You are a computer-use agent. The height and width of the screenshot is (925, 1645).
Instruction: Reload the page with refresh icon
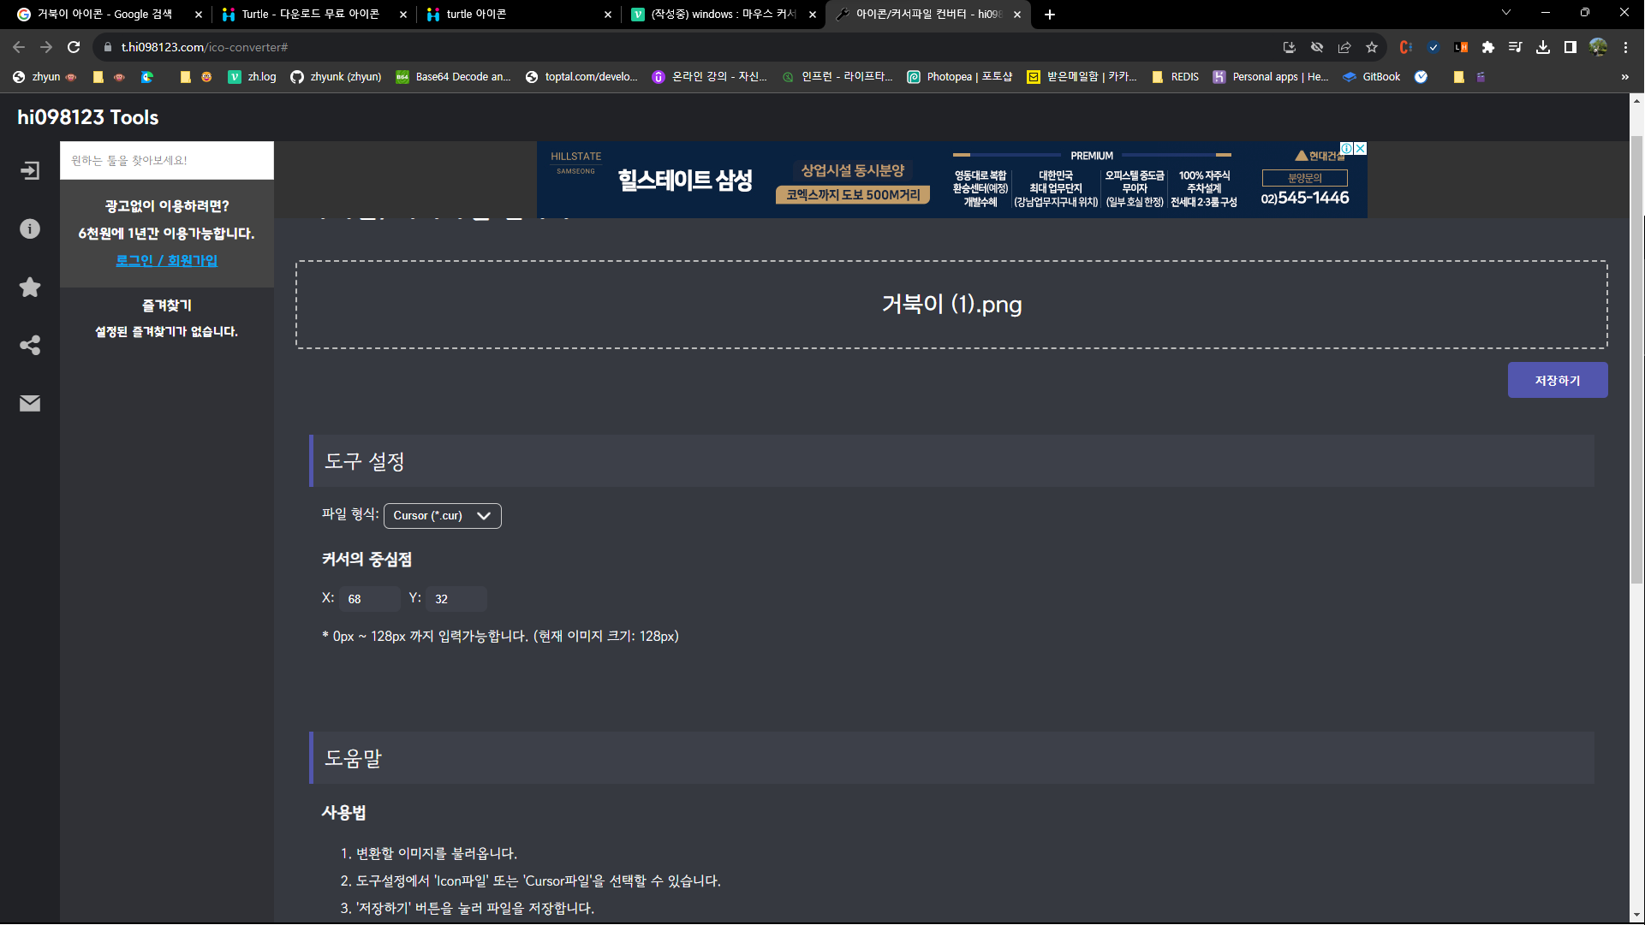pyautogui.click(x=74, y=47)
